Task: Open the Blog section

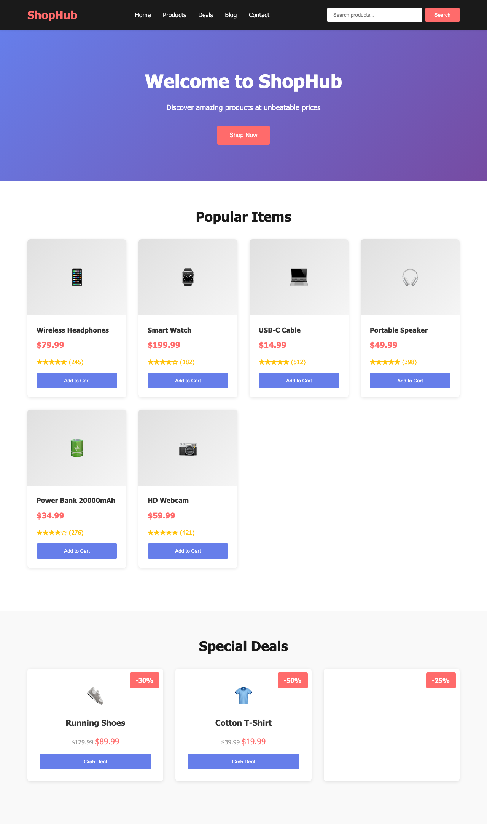Action: coord(230,15)
